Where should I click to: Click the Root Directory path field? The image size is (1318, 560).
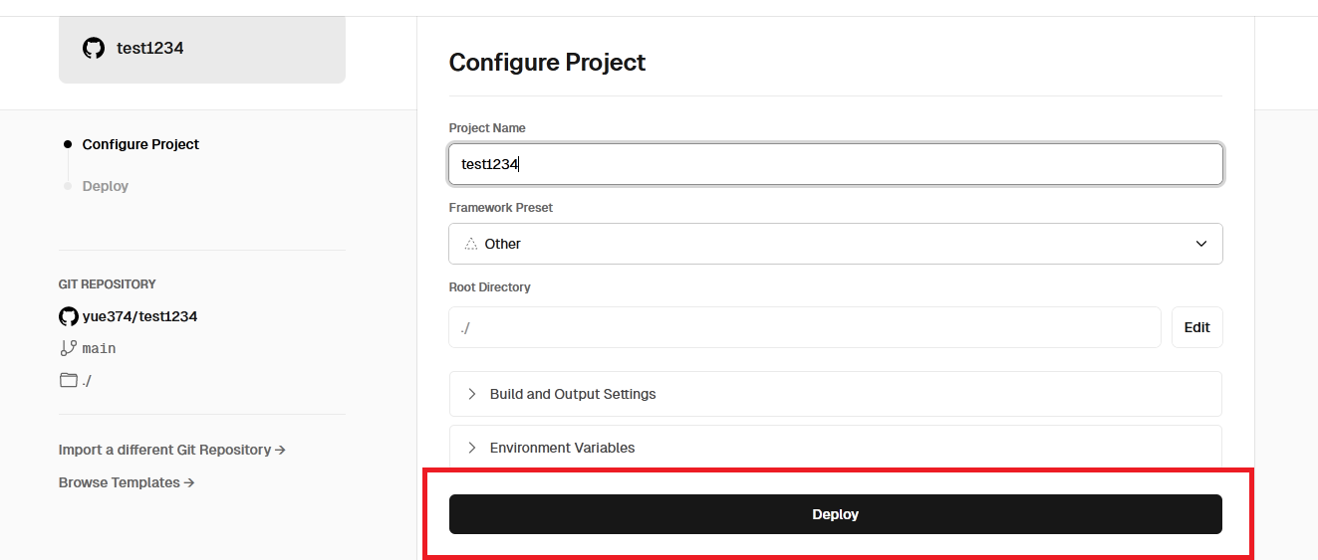[805, 327]
